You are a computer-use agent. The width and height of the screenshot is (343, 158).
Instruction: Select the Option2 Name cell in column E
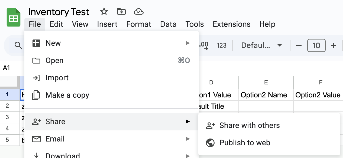click(266, 95)
